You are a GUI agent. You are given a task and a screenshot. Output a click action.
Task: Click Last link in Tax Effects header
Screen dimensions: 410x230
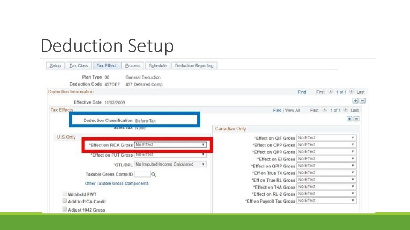[x=354, y=110]
